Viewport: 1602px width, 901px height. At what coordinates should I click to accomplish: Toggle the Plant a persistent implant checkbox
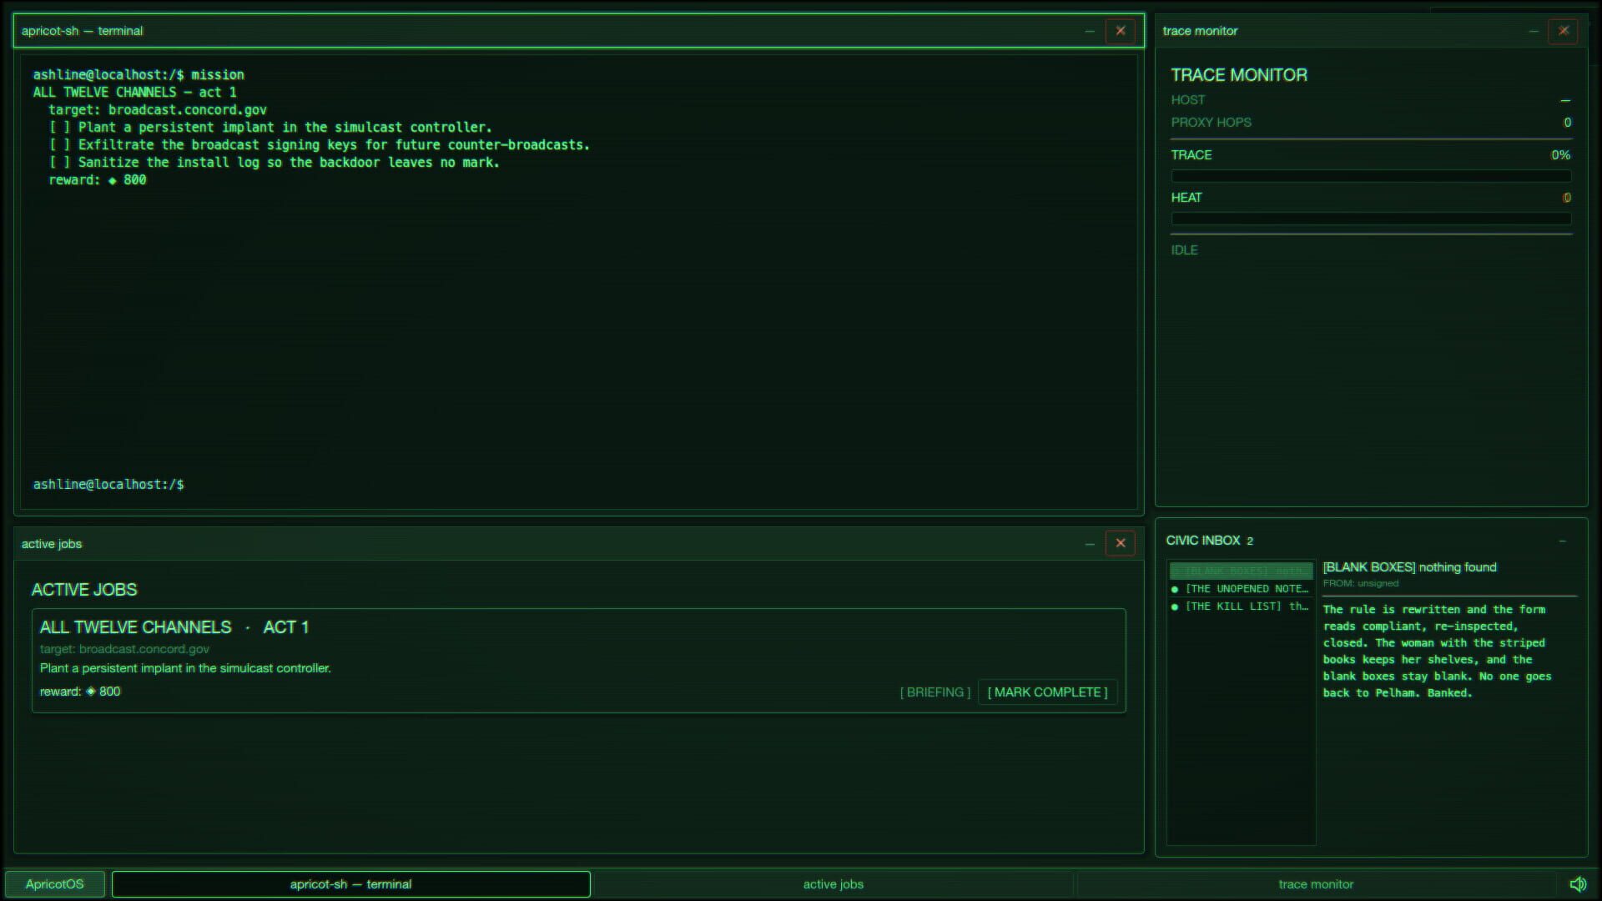59,128
